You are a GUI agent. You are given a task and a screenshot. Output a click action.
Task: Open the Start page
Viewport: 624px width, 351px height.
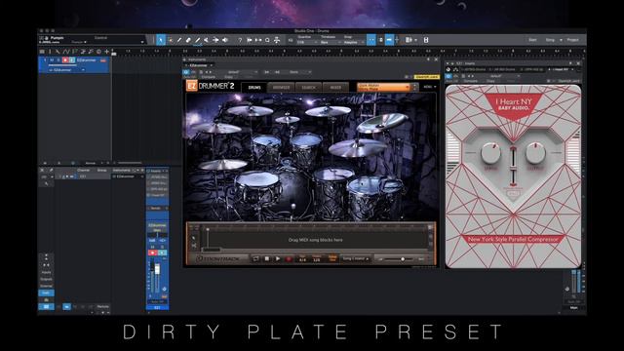coord(532,40)
